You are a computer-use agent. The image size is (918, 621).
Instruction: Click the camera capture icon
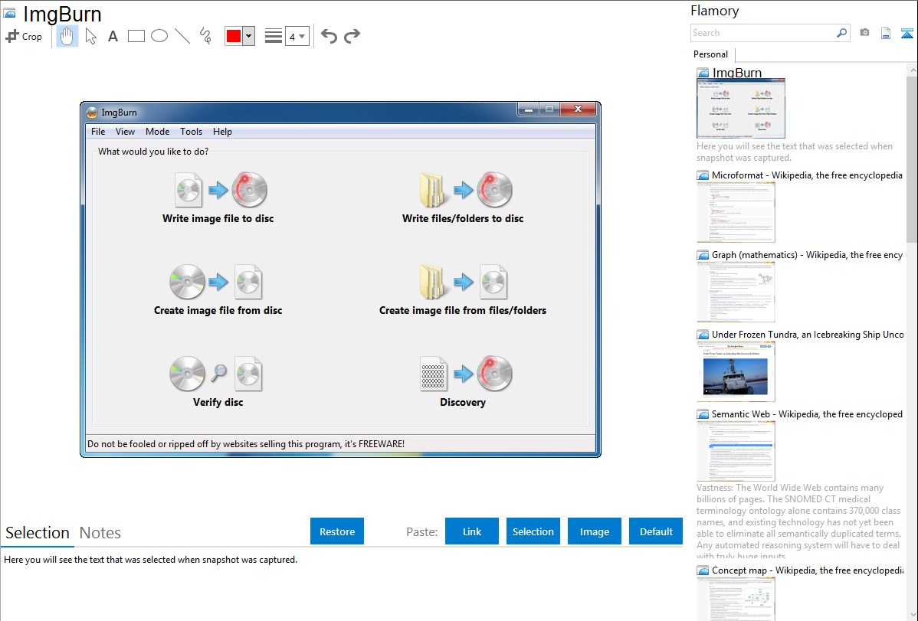(x=864, y=33)
